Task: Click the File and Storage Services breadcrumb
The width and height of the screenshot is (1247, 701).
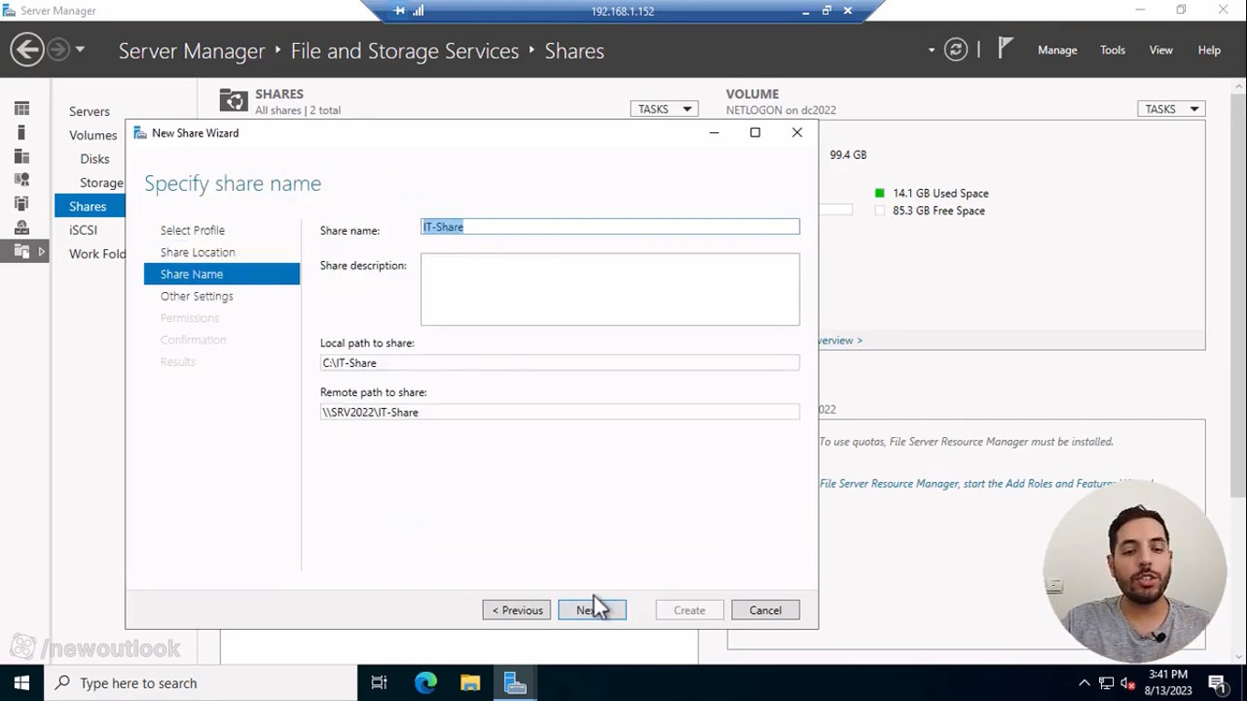Action: (404, 51)
